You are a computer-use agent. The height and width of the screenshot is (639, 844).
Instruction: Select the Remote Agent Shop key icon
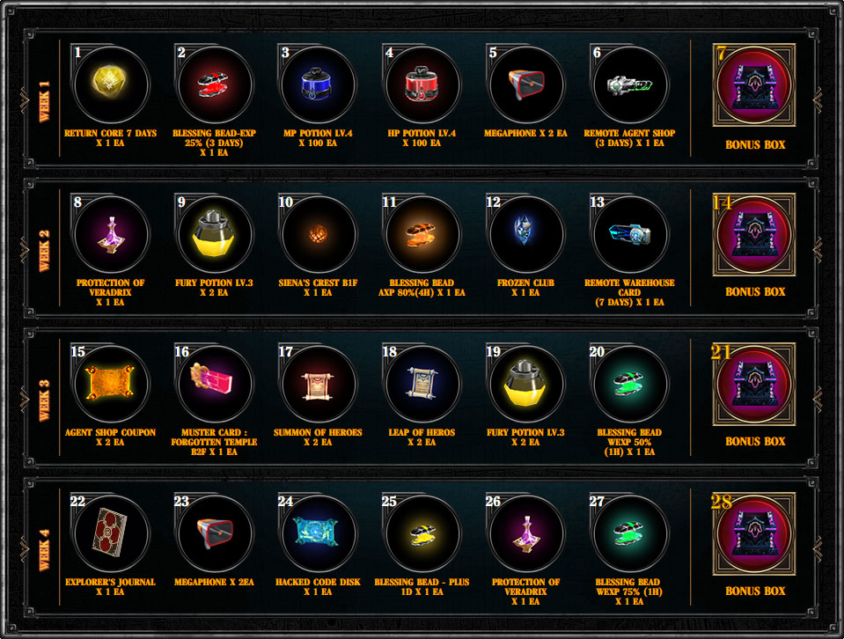tap(630, 84)
